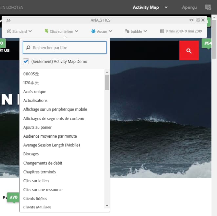Click the #70 activity bubble
The image size is (217, 216).
coord(13,197)
